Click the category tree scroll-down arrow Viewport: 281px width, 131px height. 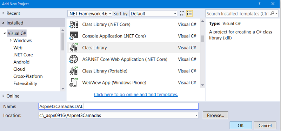63,88
